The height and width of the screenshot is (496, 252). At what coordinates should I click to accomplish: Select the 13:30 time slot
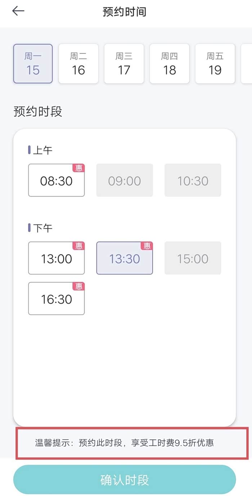click(x=124, y=259)
